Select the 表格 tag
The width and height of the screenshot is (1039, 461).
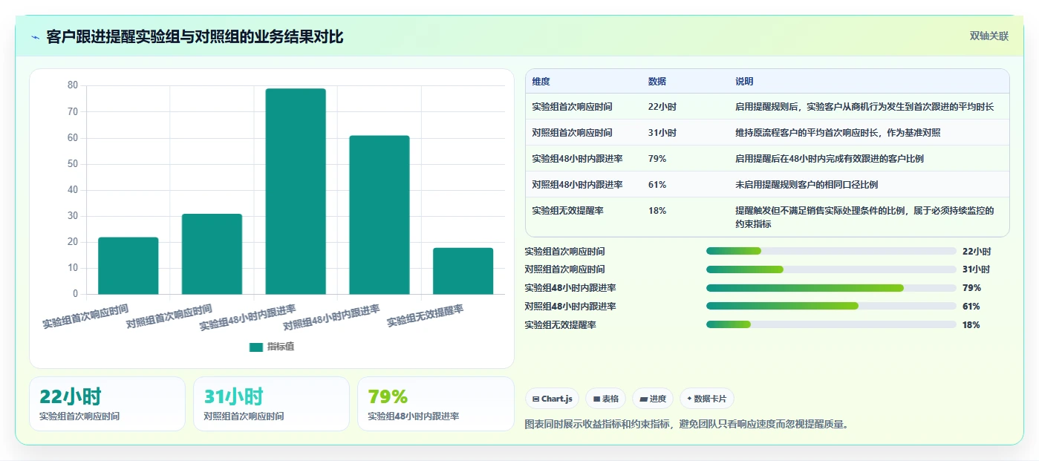pos(606,399)
